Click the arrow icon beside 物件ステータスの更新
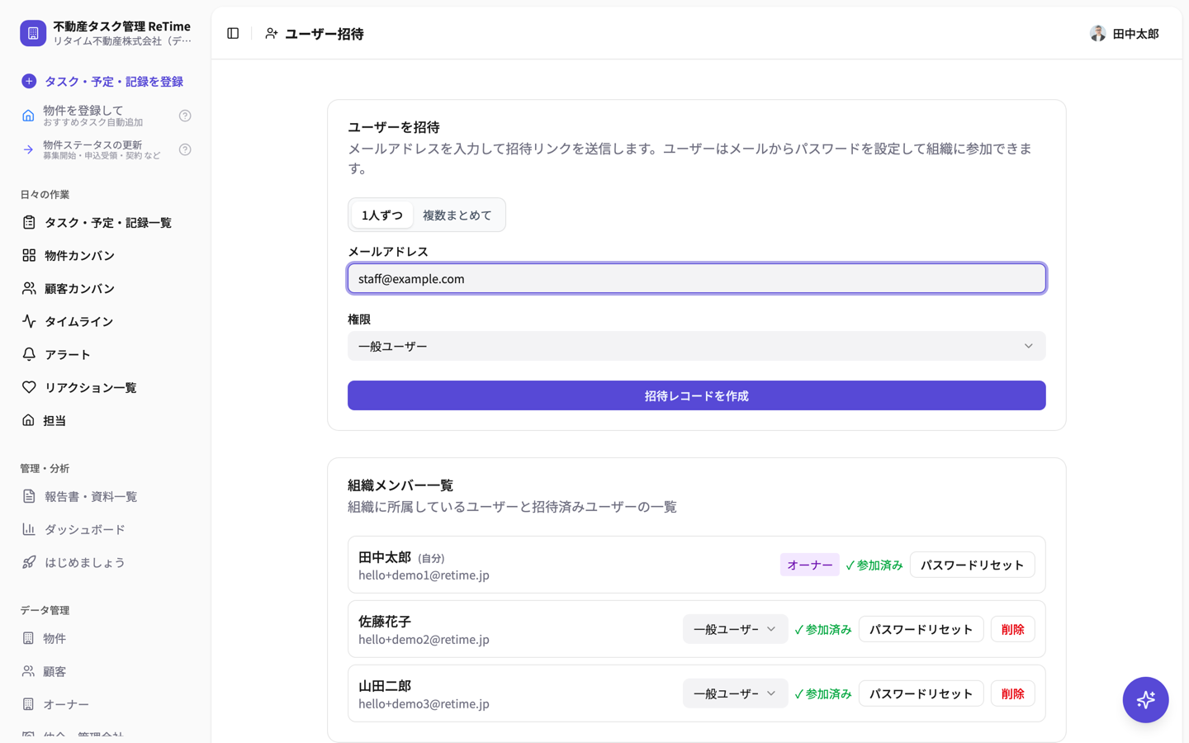This screenshot has width=1189, height=743. [x=28, y=149]
